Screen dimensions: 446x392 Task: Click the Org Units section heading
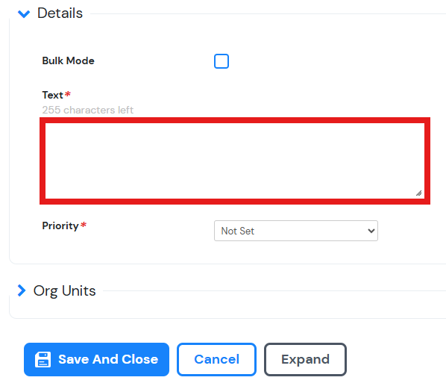click(65, 291)
